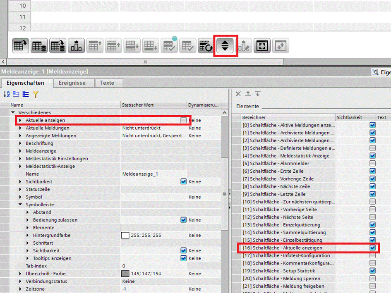Viewport: 391px width, 293px height.
Task: Click the last toolbar button with arrows window
Action: tap(281, 45)
